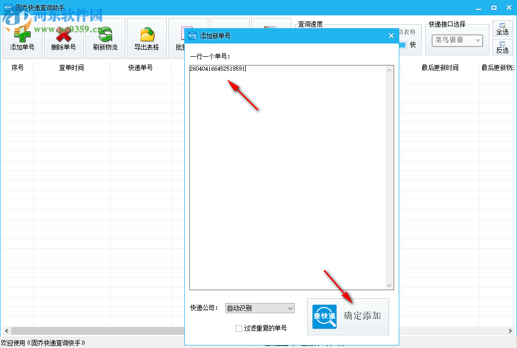Click the search icon in the dialog title
The height and width of the screenshot is (348, 517).
(x=192, y=36)
